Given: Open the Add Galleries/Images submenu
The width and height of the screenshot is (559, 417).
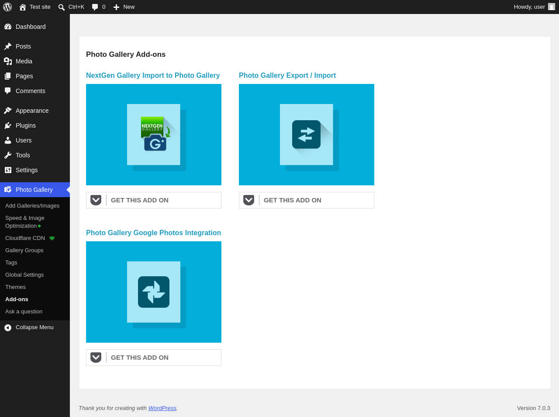Looking at the screenshot, I should (x=35, y=206).
